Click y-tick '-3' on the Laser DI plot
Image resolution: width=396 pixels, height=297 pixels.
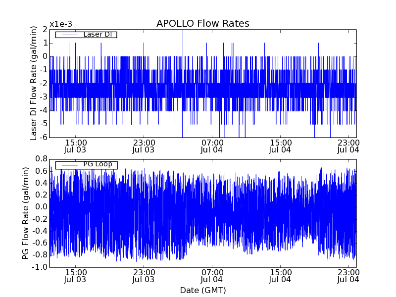(x=44, y=97)
